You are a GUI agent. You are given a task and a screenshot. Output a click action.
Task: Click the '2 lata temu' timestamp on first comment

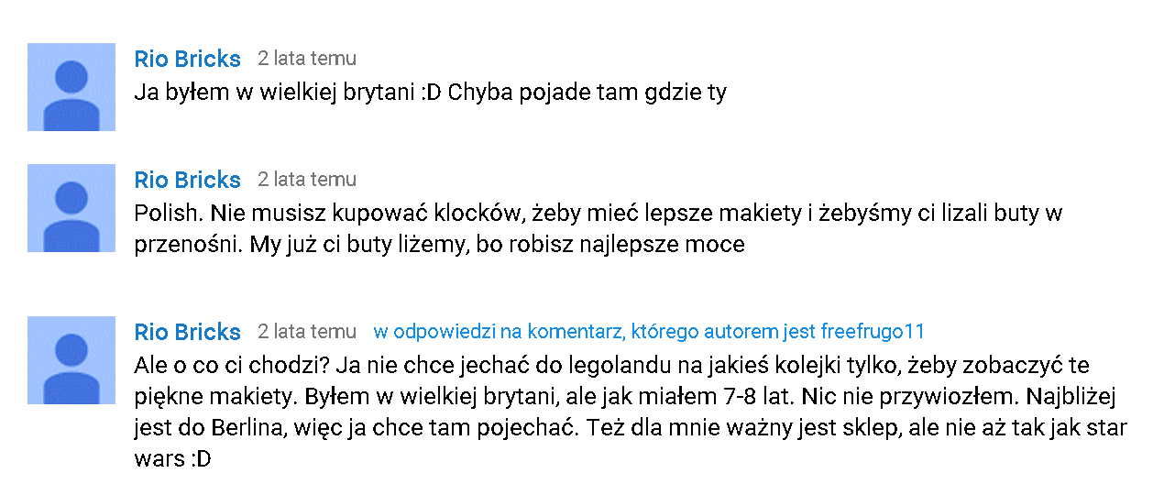307,59
